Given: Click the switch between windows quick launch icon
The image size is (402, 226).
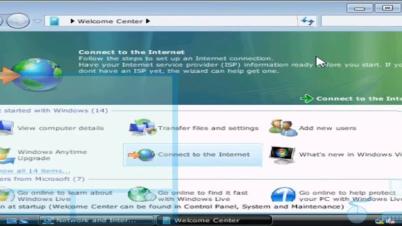Looking at the screenshot, I should click(24, 220).
